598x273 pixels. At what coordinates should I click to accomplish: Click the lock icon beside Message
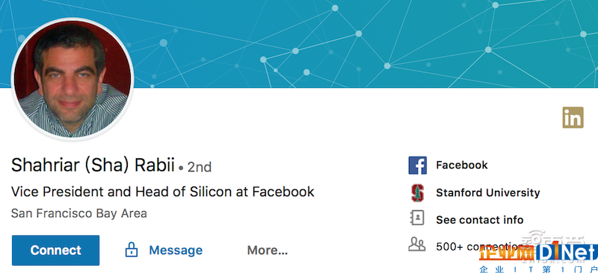[x=132, y=249]
